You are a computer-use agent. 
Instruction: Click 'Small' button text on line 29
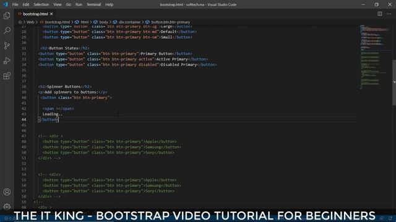[166, 37]
